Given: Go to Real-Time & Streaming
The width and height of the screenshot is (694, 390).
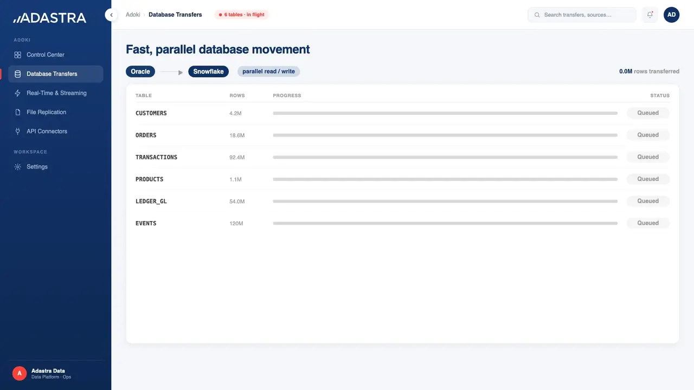Looking at the screenshot, I should [55, 93].
